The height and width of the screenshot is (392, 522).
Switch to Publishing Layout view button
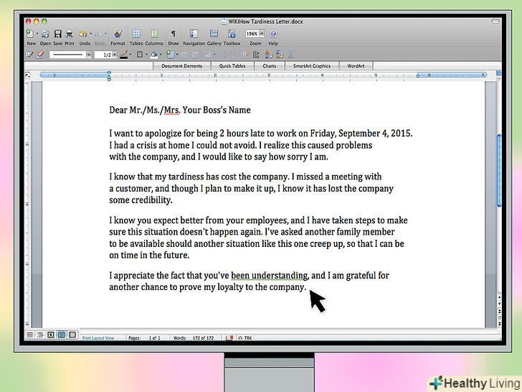pyautogui.click(x=72, y=335)
